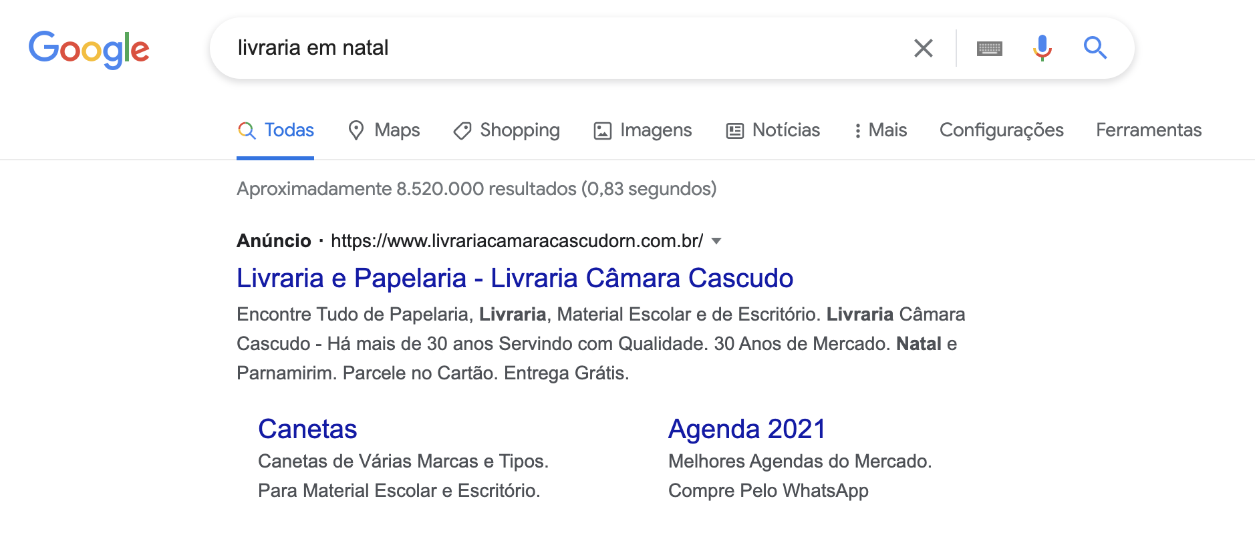
Task: Click the map pin icon for Maps
Action: 356,130
